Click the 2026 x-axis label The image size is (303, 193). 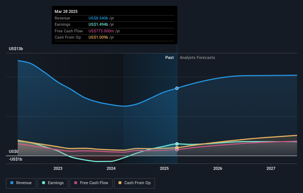click(x=218, y=168)
